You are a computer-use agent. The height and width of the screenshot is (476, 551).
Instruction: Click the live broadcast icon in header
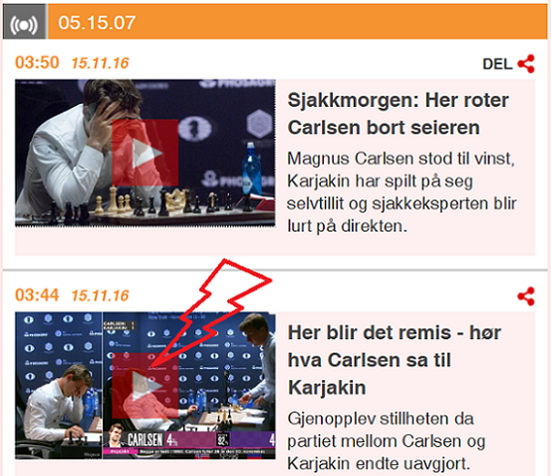24,23
